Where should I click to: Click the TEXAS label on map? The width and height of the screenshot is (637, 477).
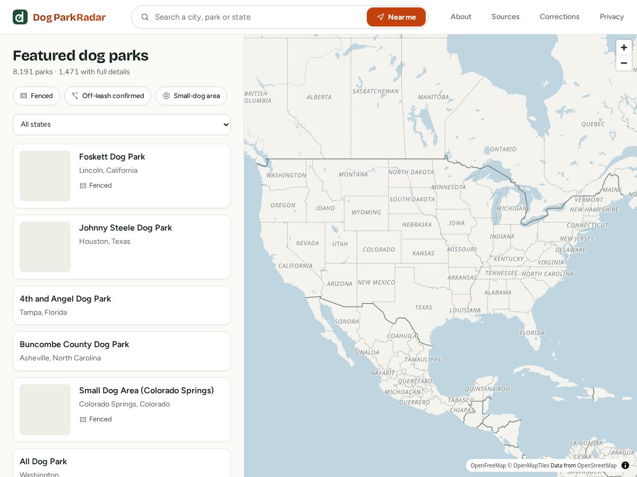[x=424, y=307]
